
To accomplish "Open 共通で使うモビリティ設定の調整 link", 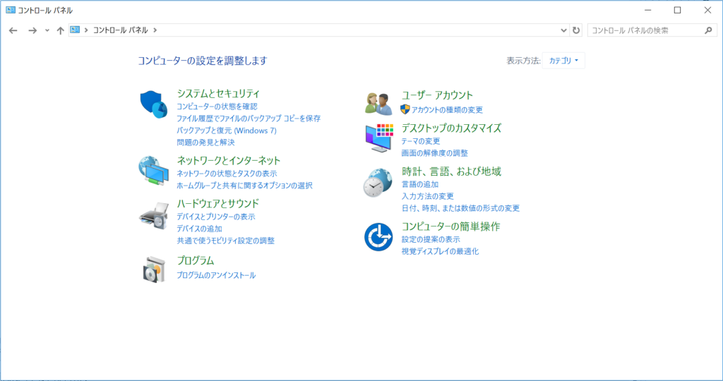I will coord(225,241).
